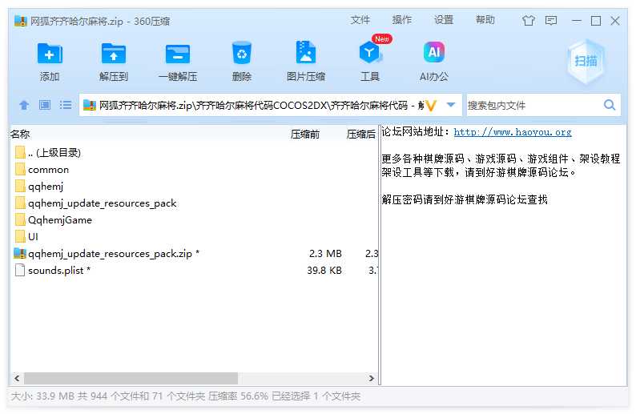Click the status bar size summary text

pyautogui.click(x=185, y=396)
